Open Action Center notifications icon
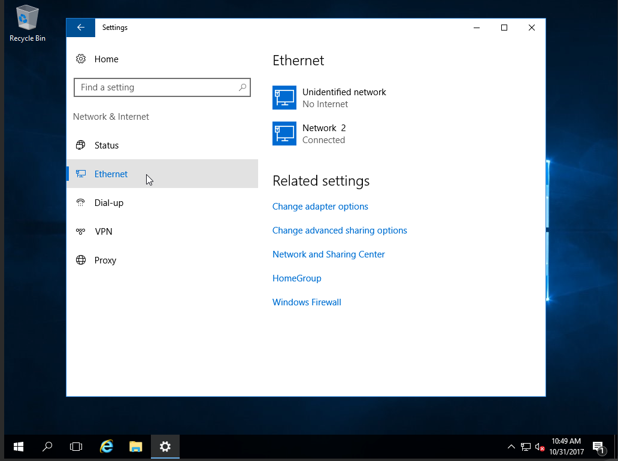 tap(599, 447)
